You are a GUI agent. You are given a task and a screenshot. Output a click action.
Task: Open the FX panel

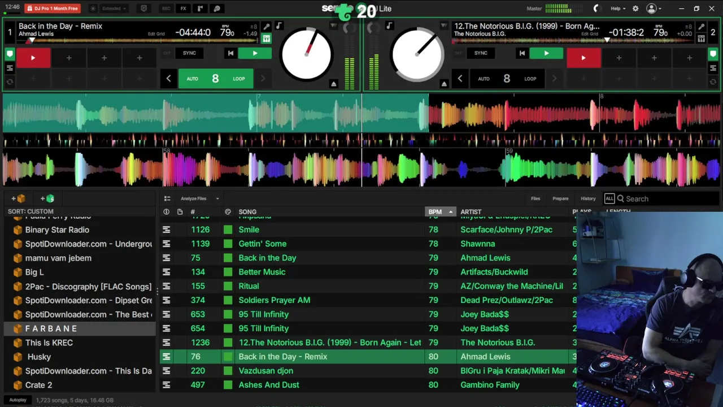click(183, 8)
